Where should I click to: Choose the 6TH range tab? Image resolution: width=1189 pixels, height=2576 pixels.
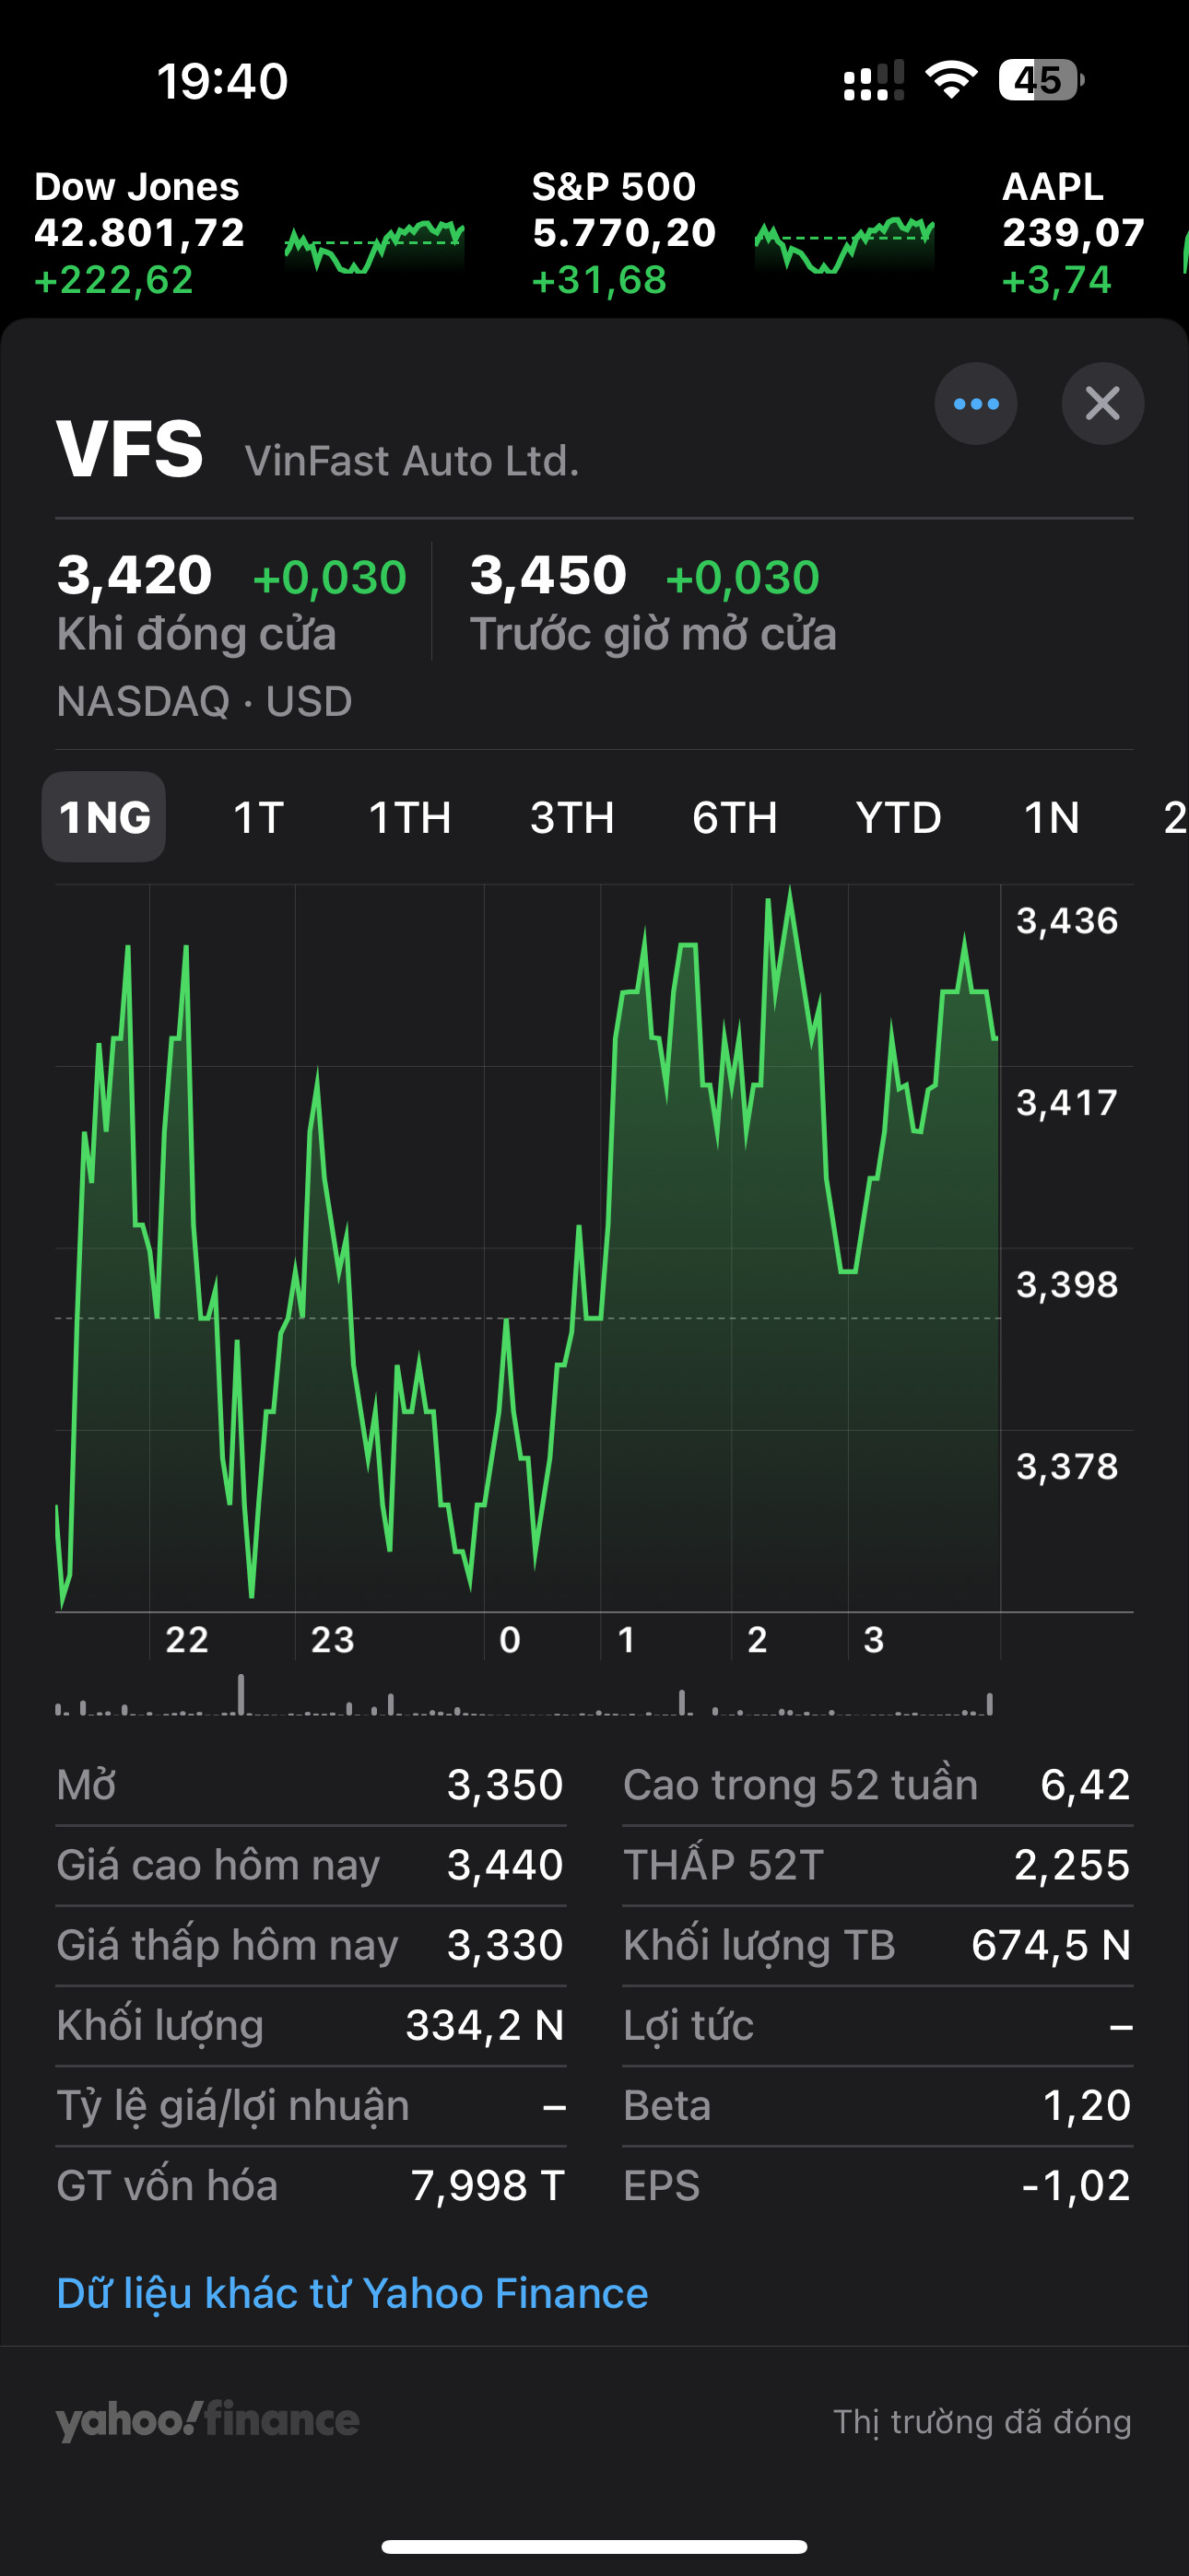point(735,818)
